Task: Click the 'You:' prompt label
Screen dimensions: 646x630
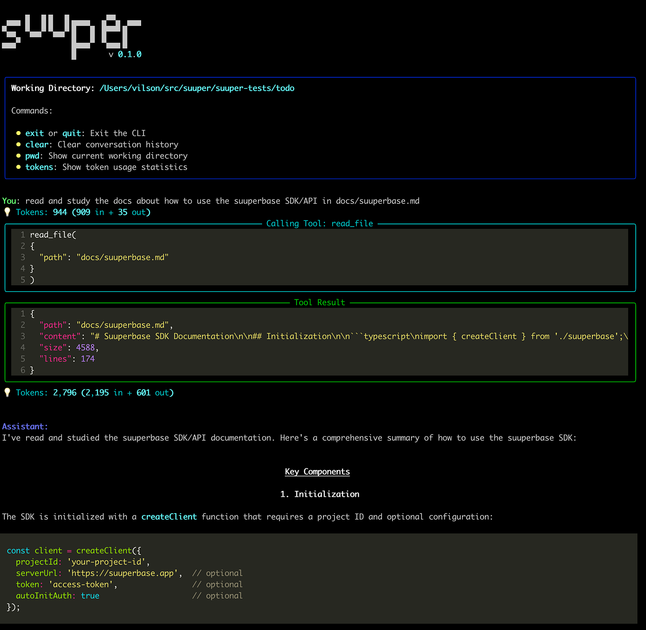Action: [x=11, y=201]
